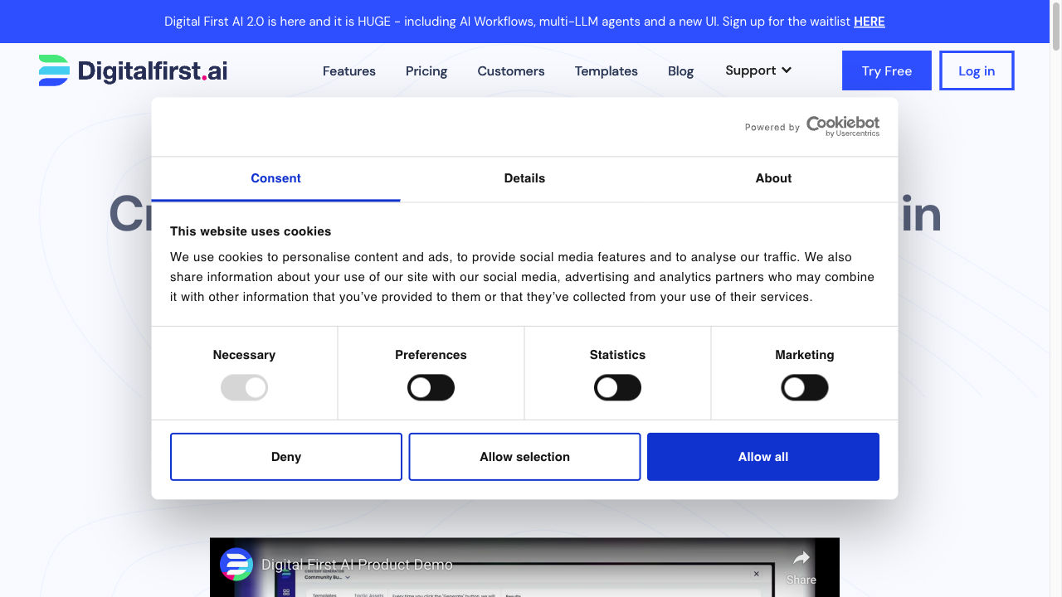Click the Allow selection button
Screen dimensions: 1062x597
pos(524,457)
